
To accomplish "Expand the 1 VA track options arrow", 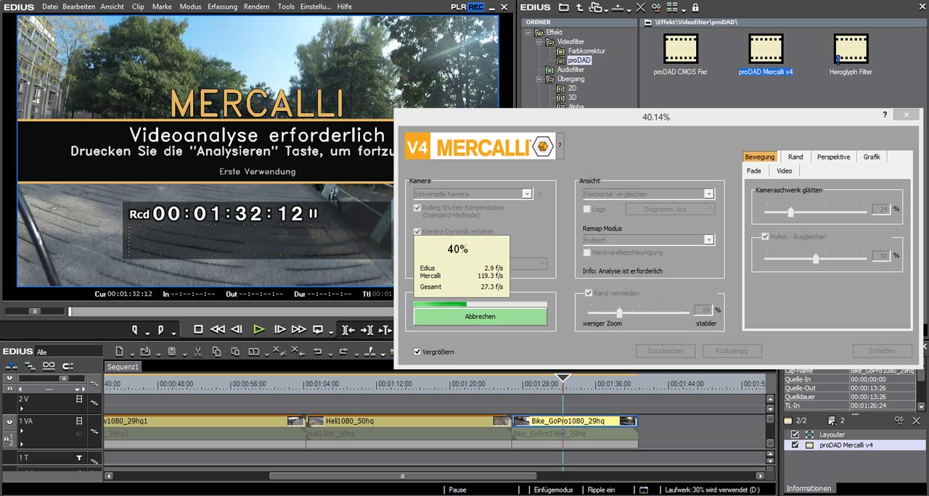I will pos(21,431).
